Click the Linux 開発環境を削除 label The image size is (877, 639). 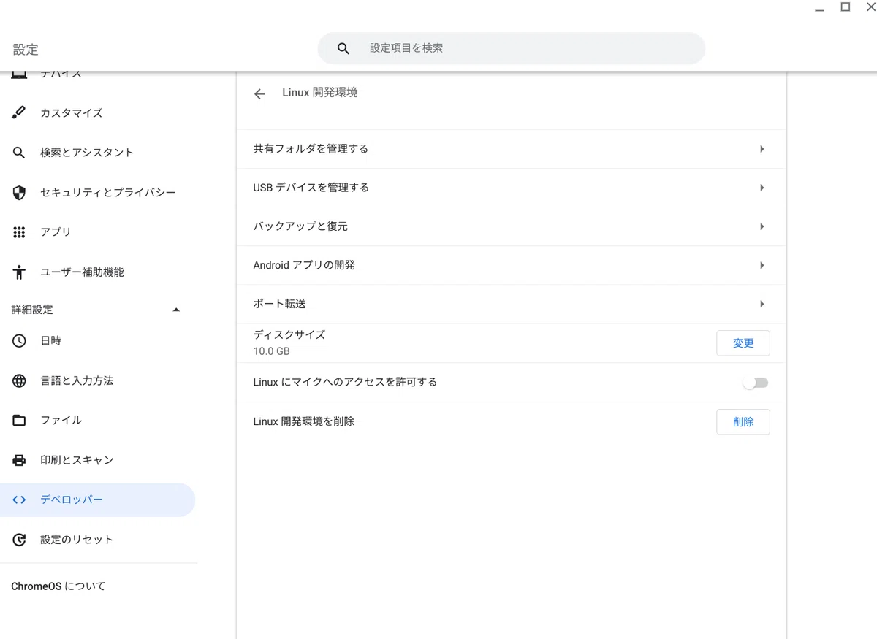[304, 421]
